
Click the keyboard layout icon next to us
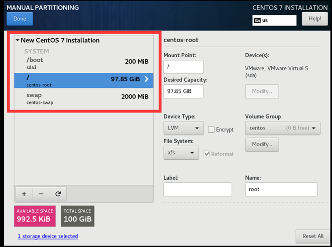[x=257, y=20]
